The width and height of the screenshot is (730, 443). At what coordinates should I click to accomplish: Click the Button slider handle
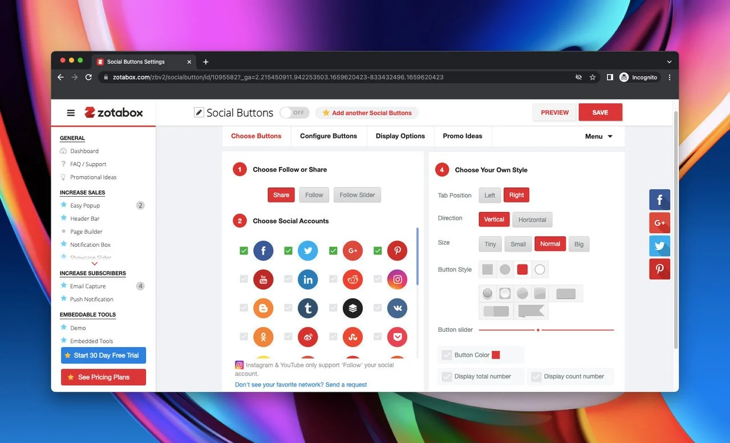click(x=538, y=330)
